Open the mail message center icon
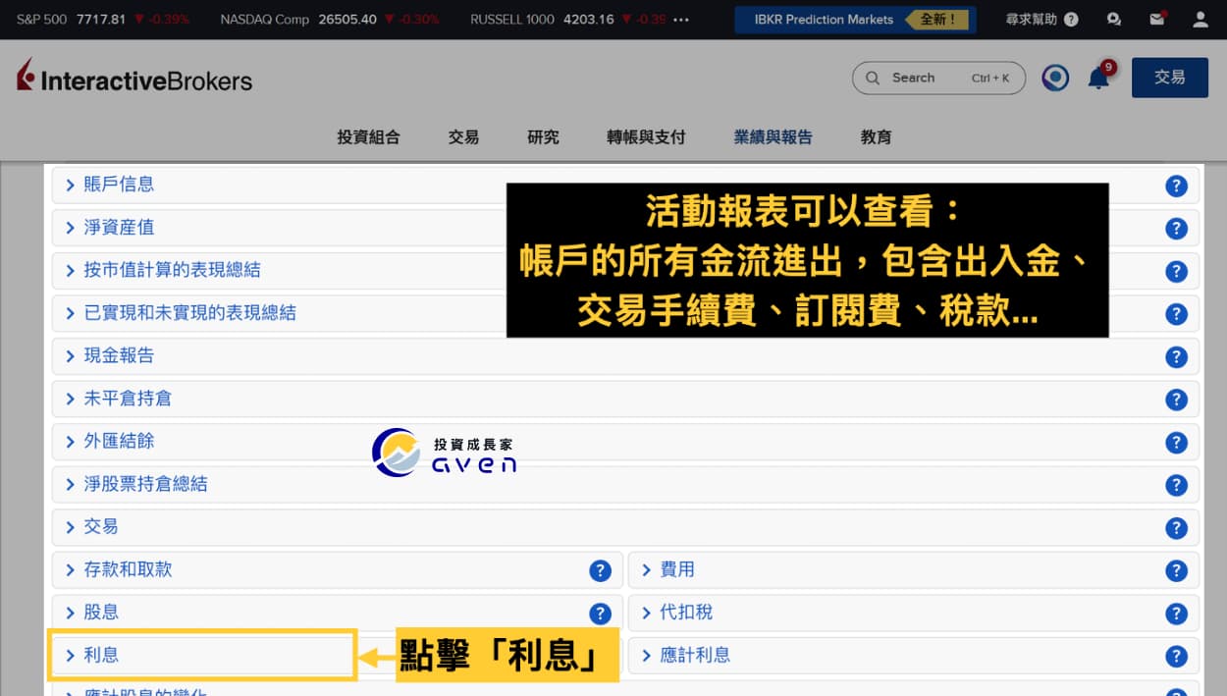Viewport: 1227px width, 696px height. [1157, 19]
